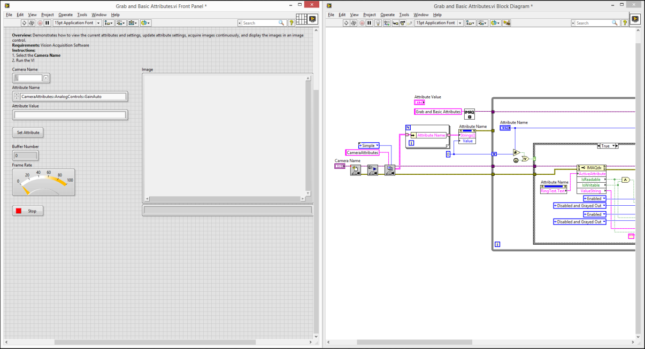
Task: Click Run Continuously in the Block Diagram toolbar
Action: pyautogui.click(x=354, y=23)
